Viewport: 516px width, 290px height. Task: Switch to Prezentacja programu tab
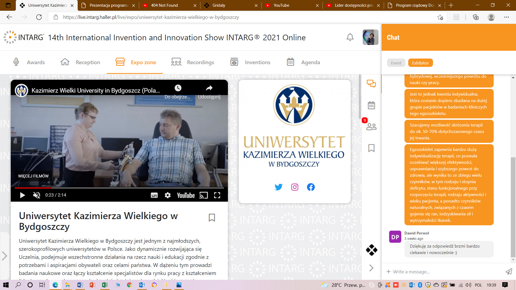pos(108,5)
